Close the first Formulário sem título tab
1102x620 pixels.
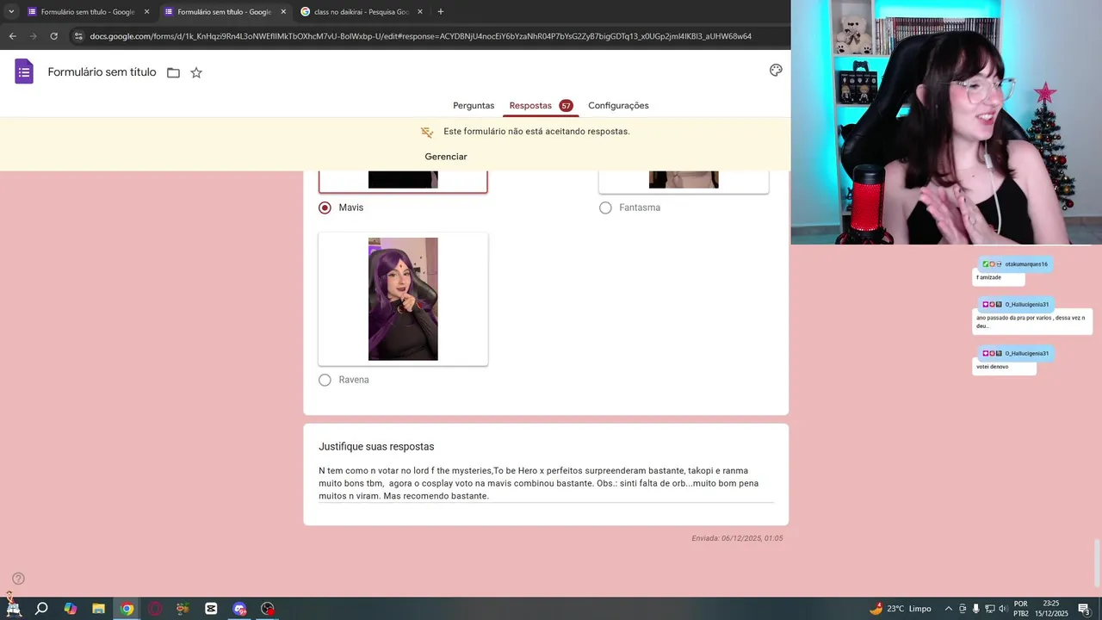point(146,12)
